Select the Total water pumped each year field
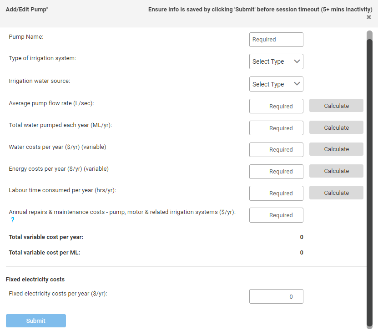This screenshot has height=331, width=378. pyautogui.click(x=276, y=128)
